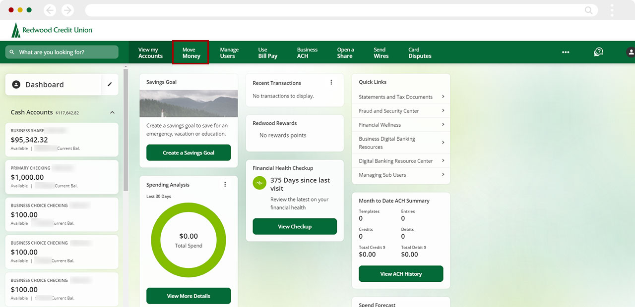Click the Total Credit $ value
The width and height of the screenshot is (635, 307).
(x=367, y=255)
